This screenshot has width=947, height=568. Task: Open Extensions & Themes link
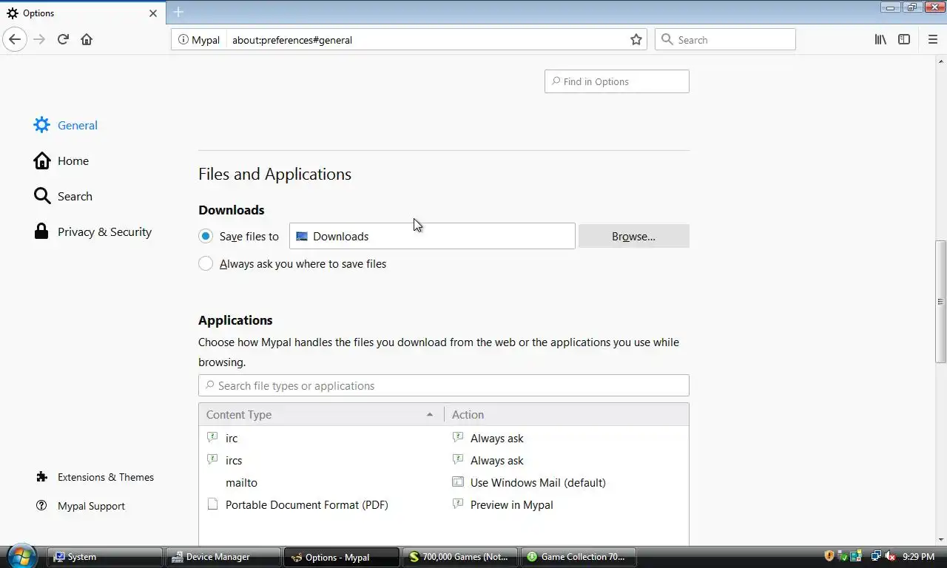[x=95, y=477]
